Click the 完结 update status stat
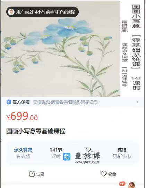The image size is (146, 188). pos(122,153)
